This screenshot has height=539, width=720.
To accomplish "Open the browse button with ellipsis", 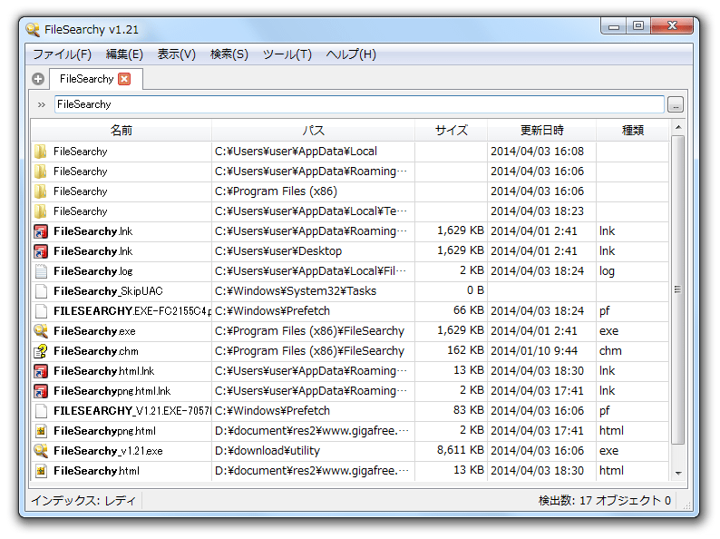I will coord(676,104).
